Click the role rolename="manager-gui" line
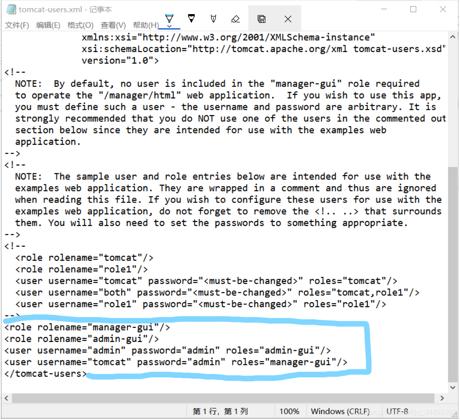 click(87, 327)
